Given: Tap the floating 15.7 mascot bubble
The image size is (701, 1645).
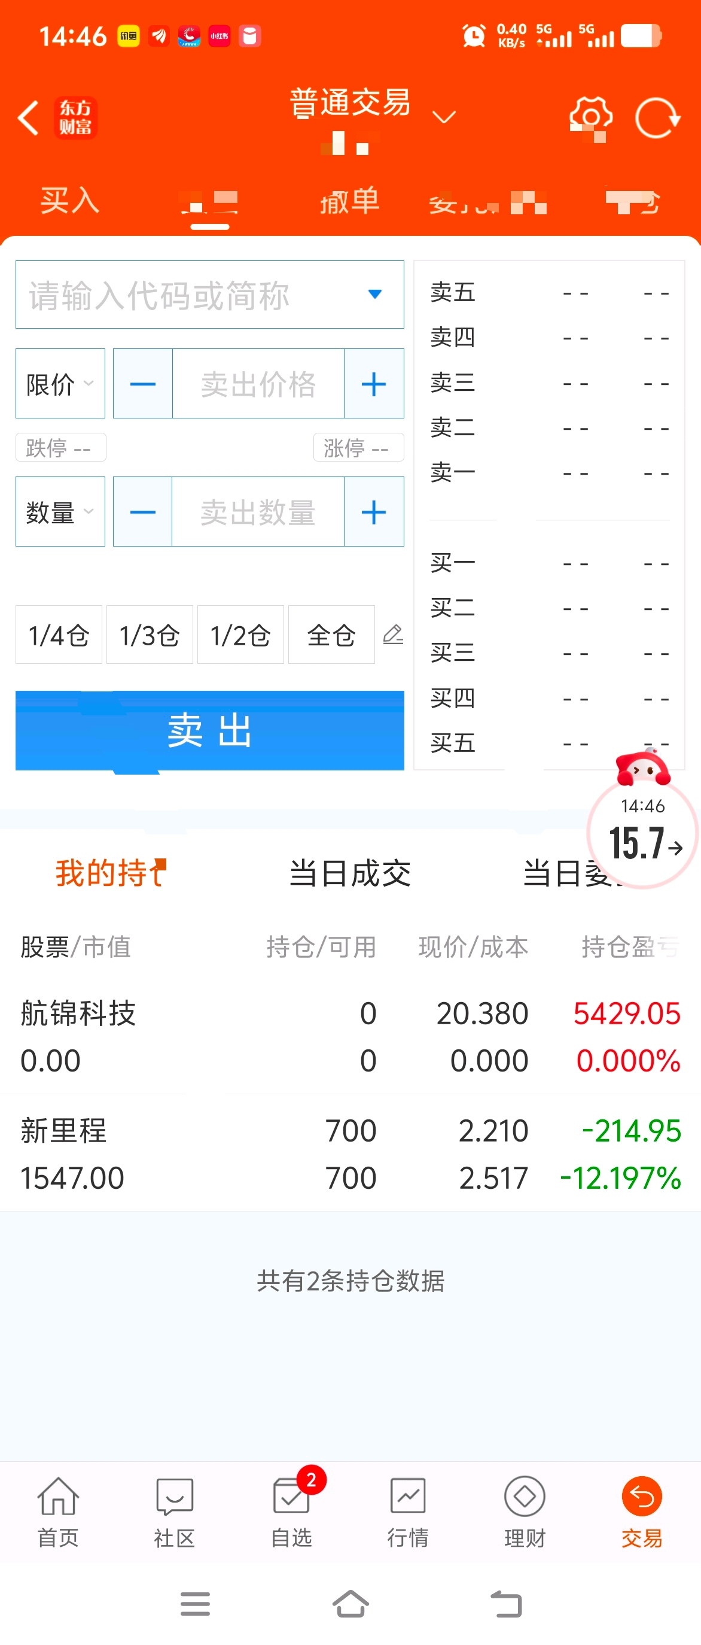Looking at the screenshot, I should pyautogui.click(x=642, y=824).
